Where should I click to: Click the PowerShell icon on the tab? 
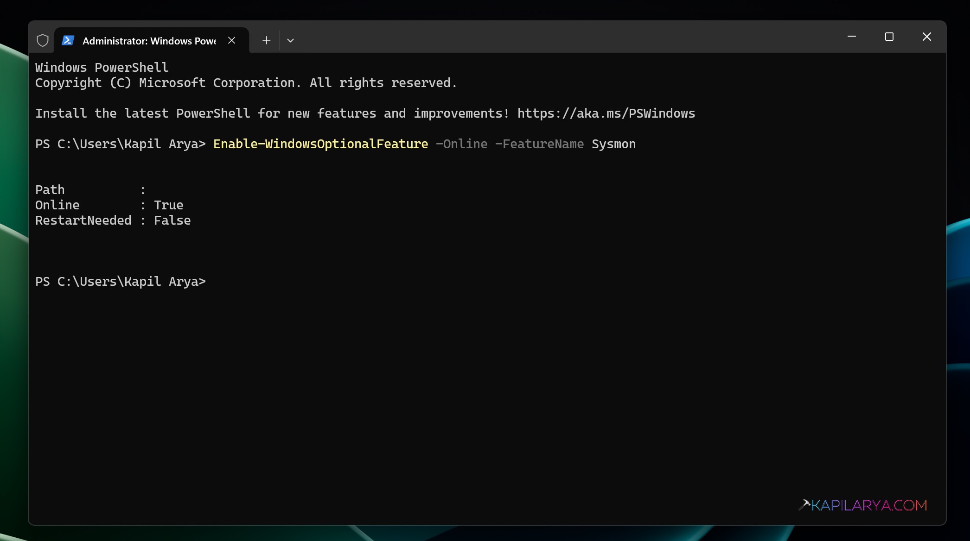[x=68, y=40]
